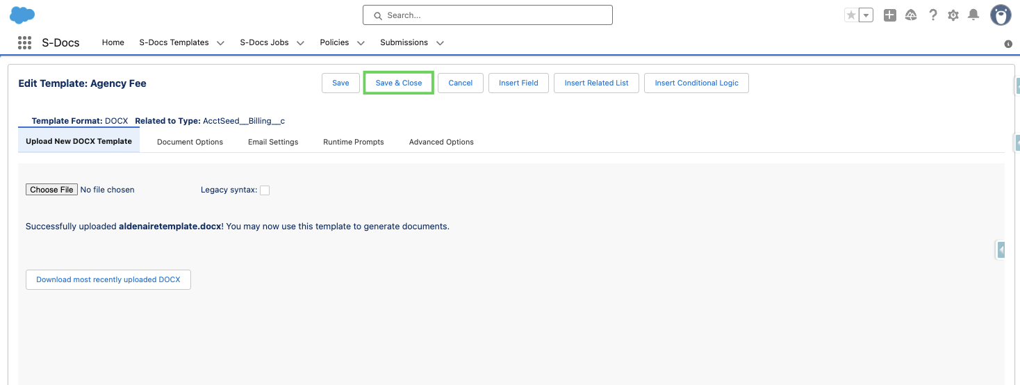Click the Salesforce cloud logo
The width and height of the screenshot is (1020, 385).
coord(22,15)
